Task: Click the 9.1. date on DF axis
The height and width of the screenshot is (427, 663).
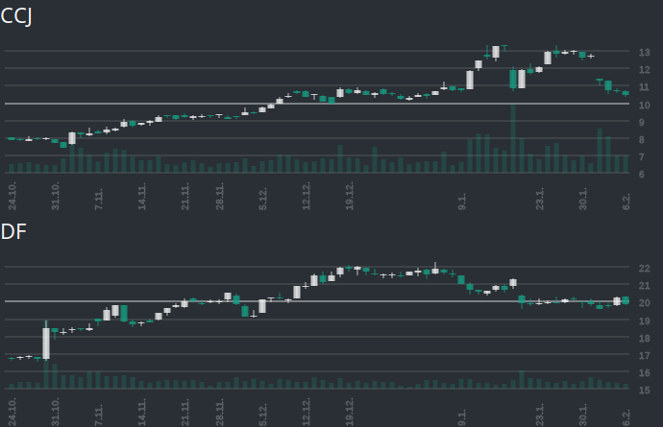Action: pyautogui.click(x=461, y=417)
